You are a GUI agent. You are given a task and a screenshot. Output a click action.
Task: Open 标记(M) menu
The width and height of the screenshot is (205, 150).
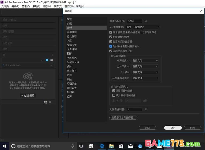47,6
